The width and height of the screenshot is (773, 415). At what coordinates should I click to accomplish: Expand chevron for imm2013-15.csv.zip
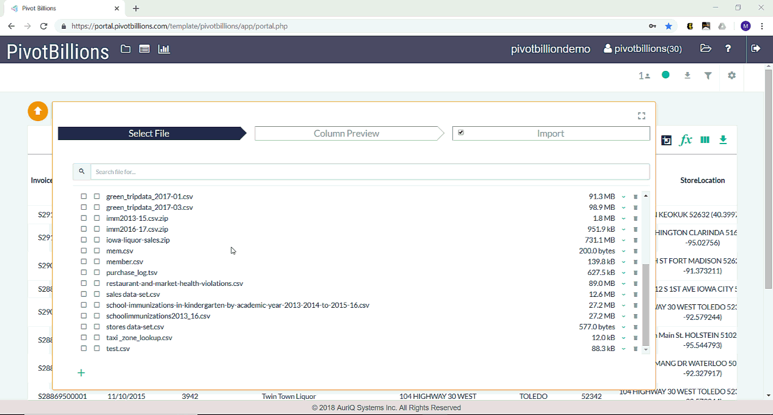624,218
